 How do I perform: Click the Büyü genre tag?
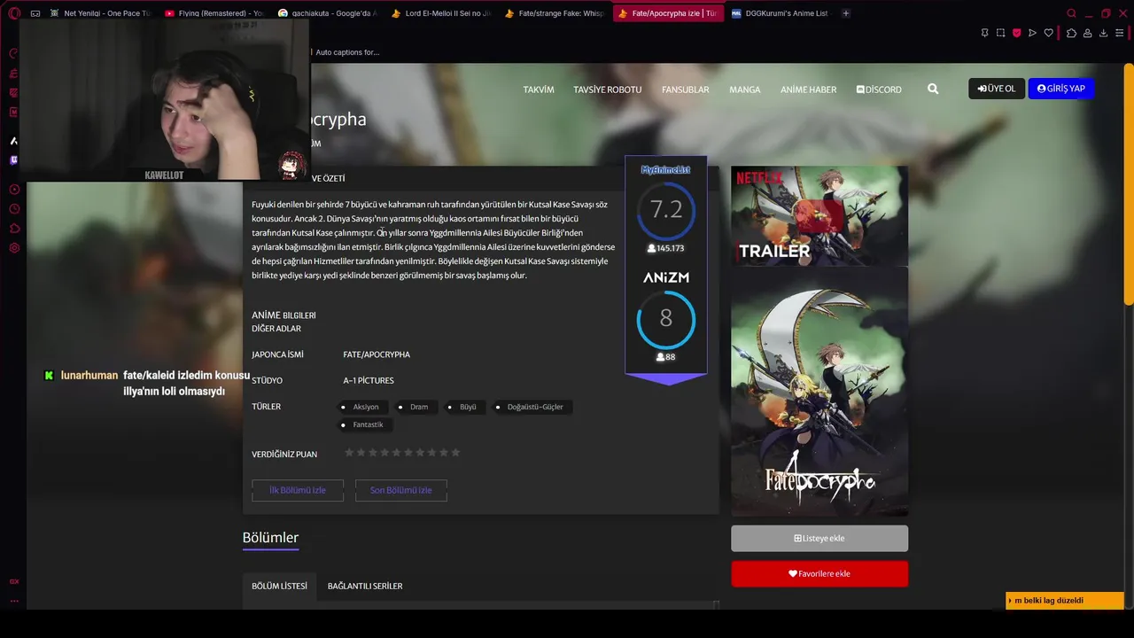point(463,407)
